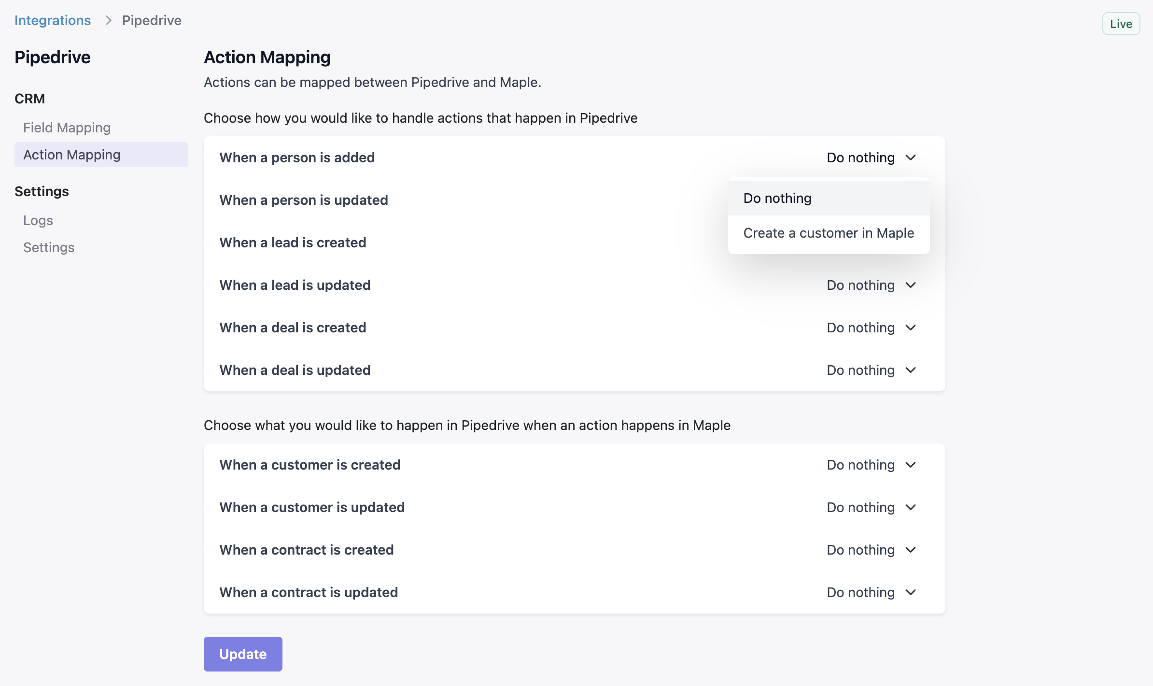The width and height of the screenshot is (1153, 686).
Task: Select Action Mapping sidebar item
Action: 72,155
